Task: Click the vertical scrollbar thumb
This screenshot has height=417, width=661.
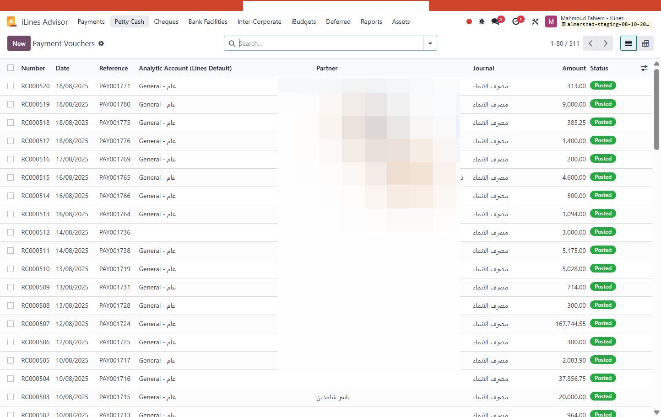Action: pyautogui.click(x=657, y=109)
